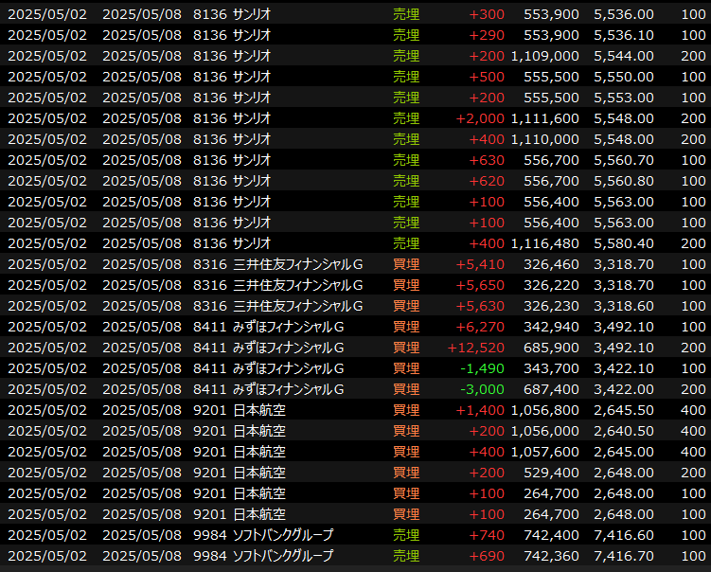Click the 3,318.60 price cell
The image size is (711, 572).
[x=623, y=306]
